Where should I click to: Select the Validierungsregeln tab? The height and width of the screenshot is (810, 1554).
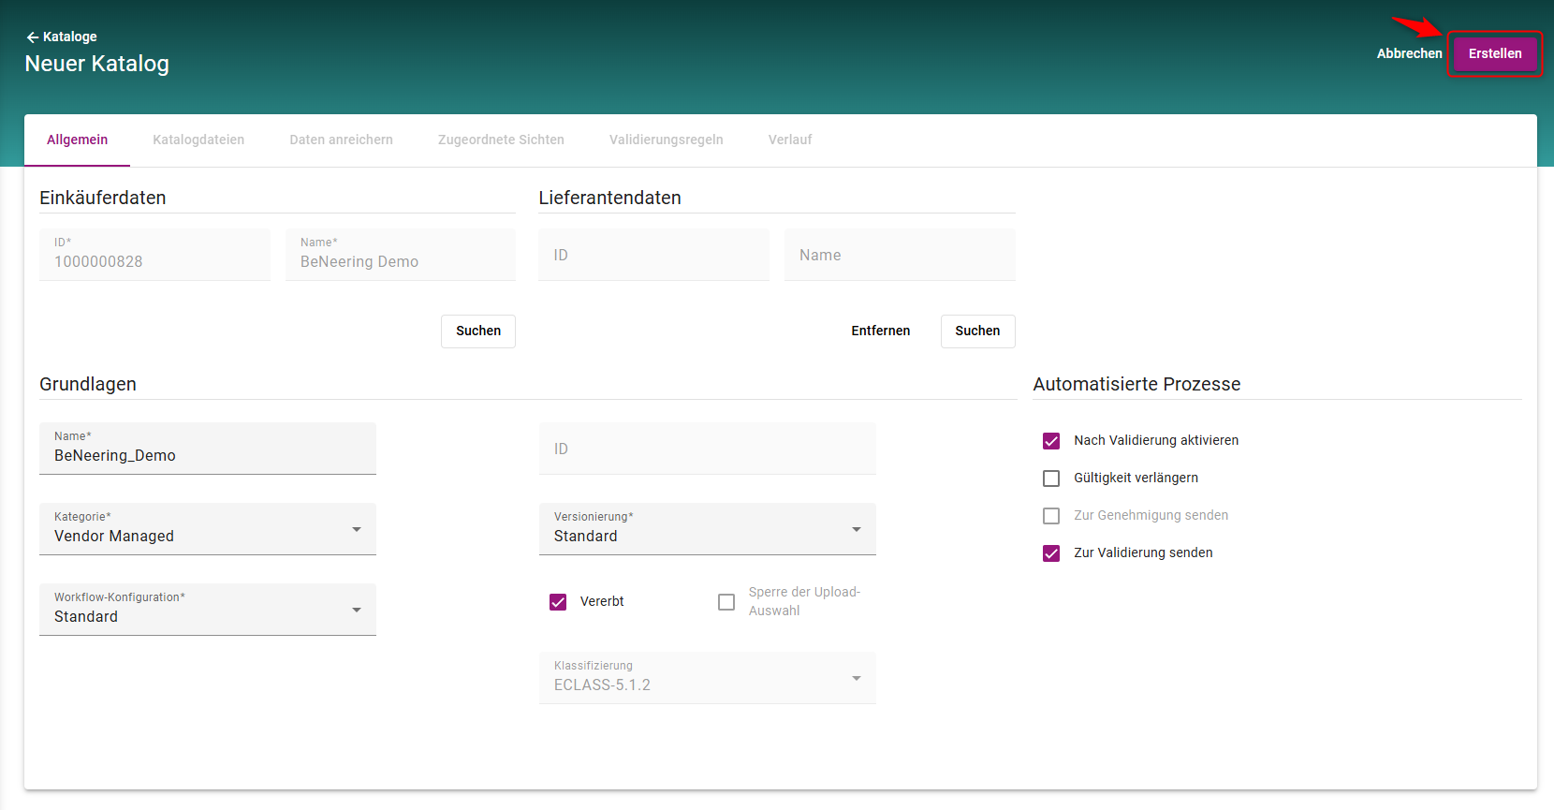coord(666,140)
